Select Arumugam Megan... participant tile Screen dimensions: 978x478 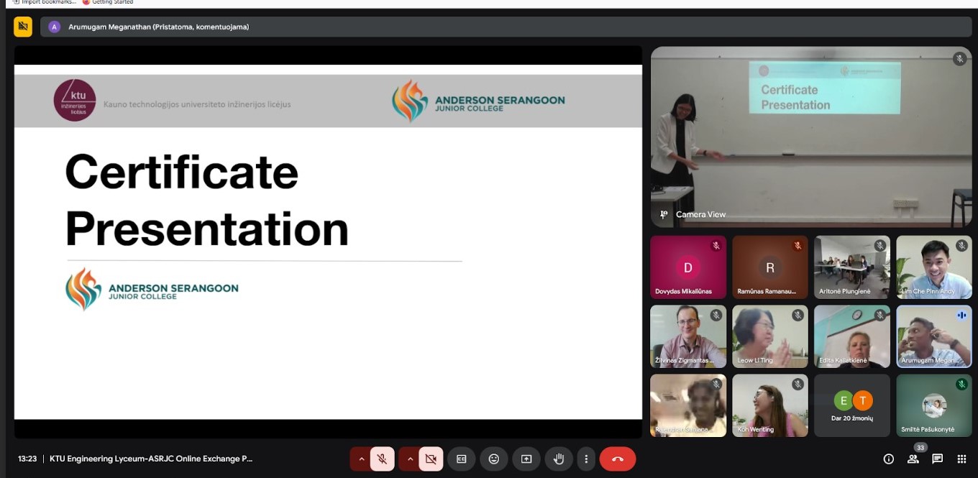tap(934, 336)
